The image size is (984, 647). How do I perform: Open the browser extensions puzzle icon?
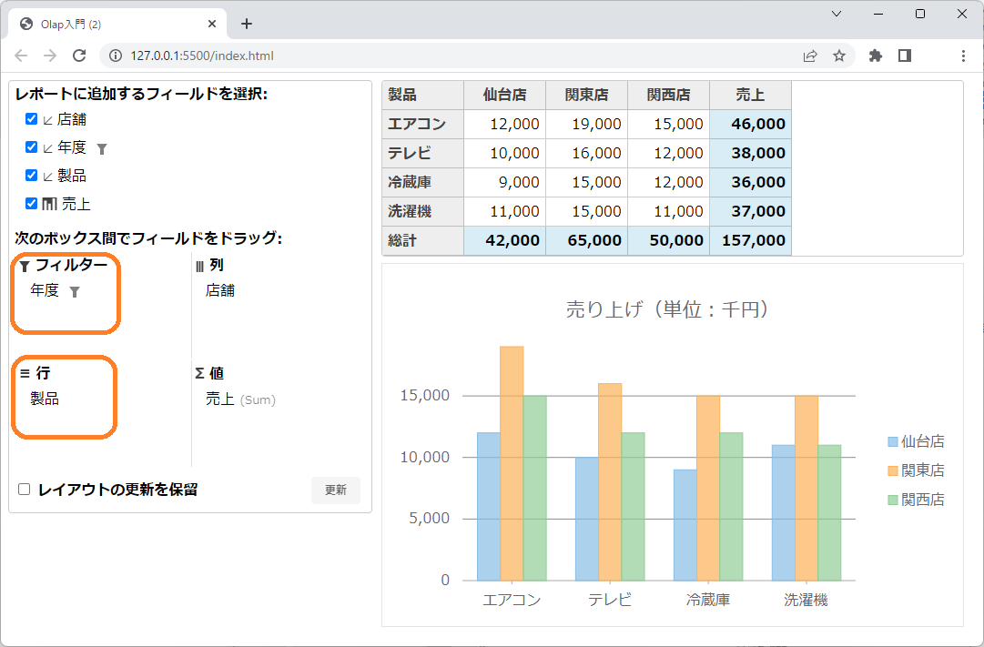[x=876, y=56]
